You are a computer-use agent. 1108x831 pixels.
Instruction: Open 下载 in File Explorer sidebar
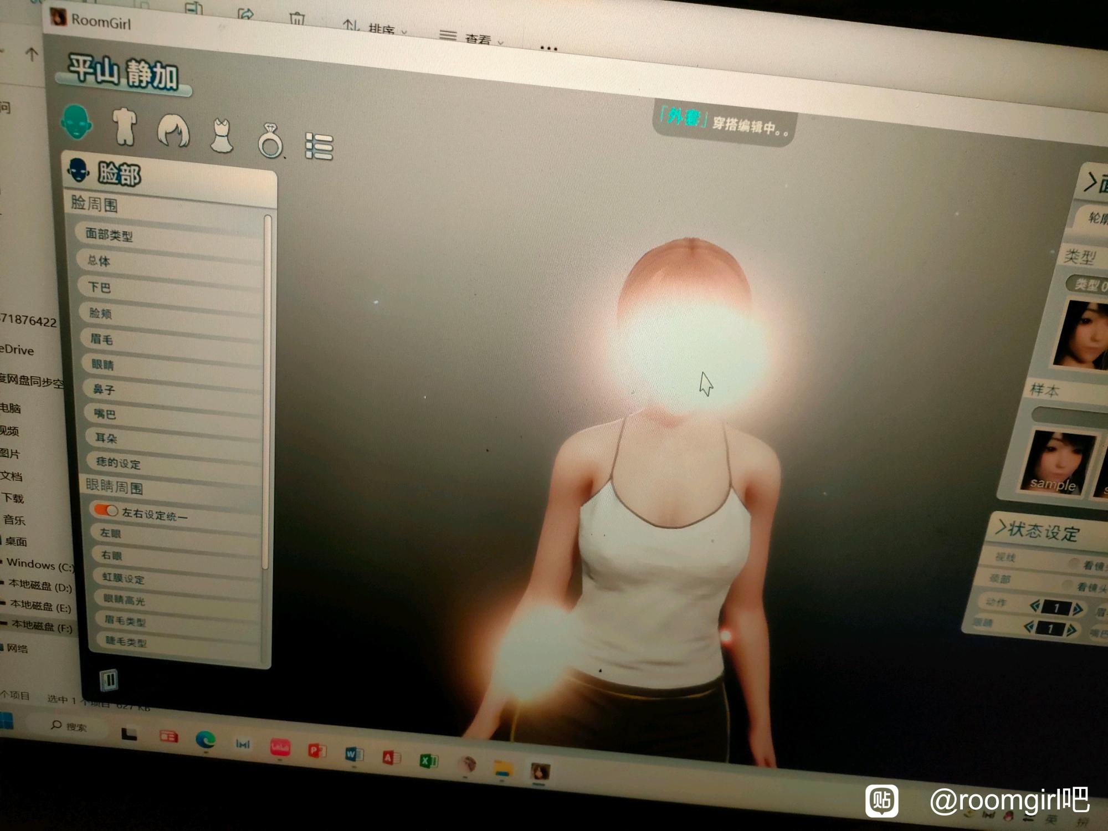pyautogui.click(x=13, y=498)
